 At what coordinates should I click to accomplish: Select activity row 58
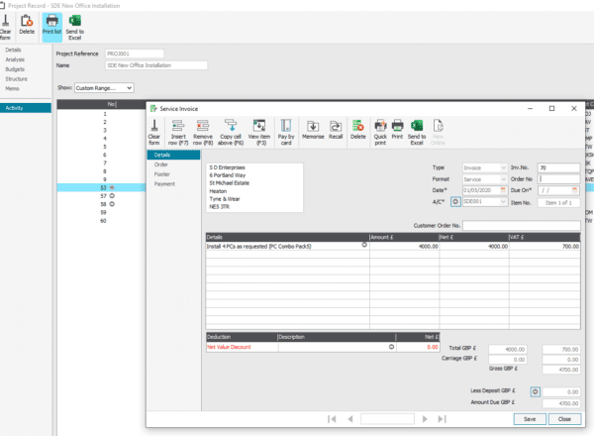pyautogui.click(x=102, y=204)
